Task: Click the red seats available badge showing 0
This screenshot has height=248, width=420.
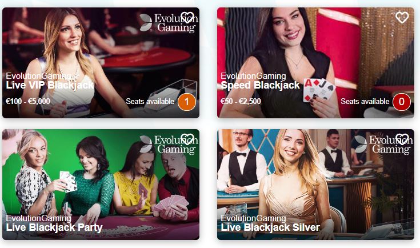Action: point(402,102)
